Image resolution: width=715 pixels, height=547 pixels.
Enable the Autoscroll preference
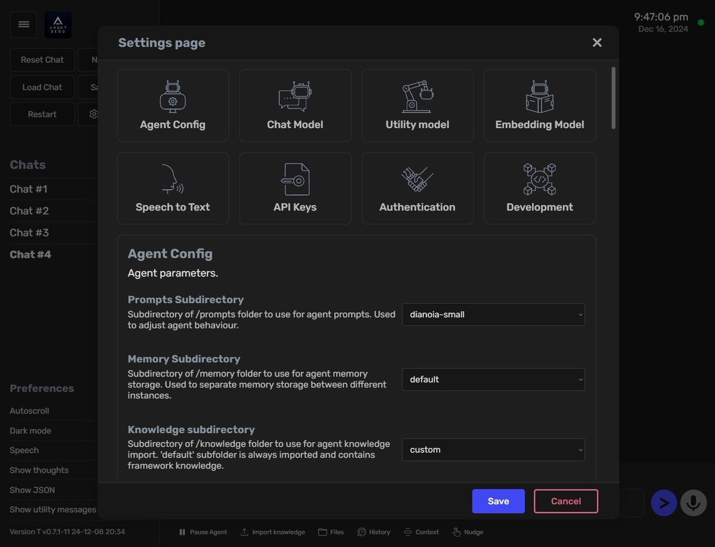pyautogui.click(x=28, y=411)
